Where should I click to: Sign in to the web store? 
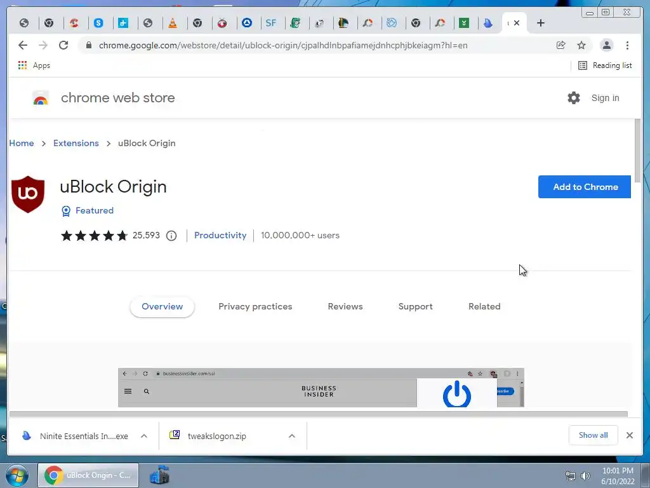click(605, 98)
